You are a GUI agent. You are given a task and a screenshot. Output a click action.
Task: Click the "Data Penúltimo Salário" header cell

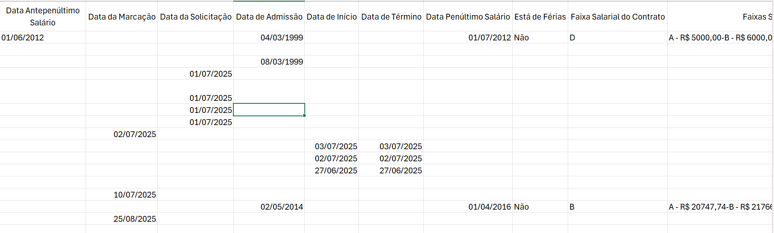468,17
